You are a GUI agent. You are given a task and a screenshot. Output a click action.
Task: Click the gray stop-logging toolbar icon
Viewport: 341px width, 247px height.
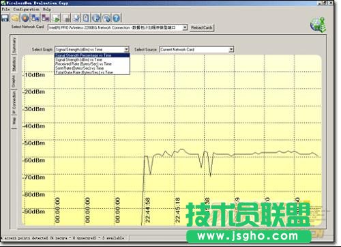[x=66, y=18]
